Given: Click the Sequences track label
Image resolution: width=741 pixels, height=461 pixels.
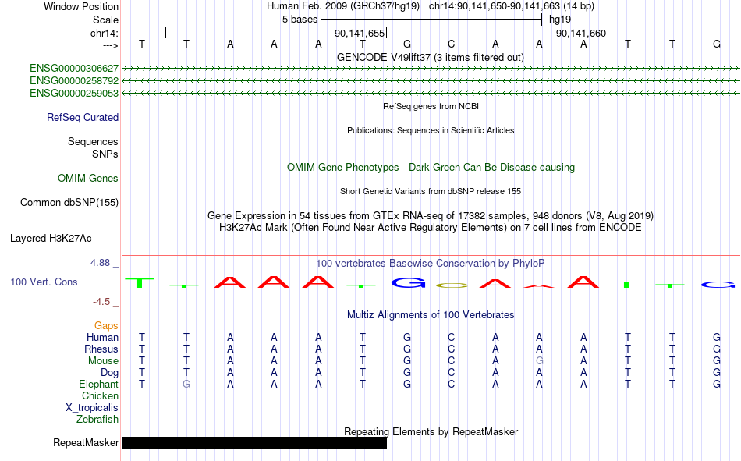Looking at the screenshot, I should (93, 141).
